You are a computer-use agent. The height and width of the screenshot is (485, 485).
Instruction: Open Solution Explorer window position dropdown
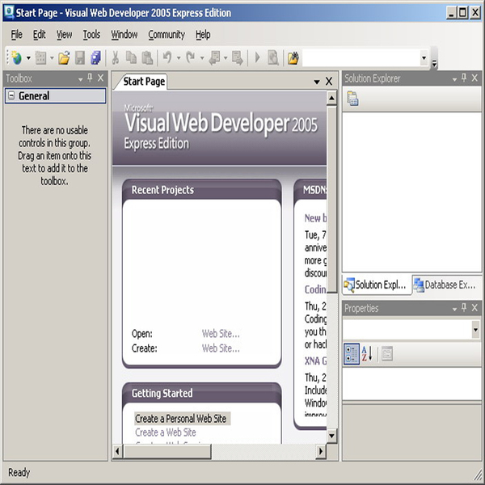(x=454, y=79)
